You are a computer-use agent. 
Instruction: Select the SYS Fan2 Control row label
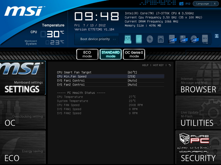pos(71,85)
